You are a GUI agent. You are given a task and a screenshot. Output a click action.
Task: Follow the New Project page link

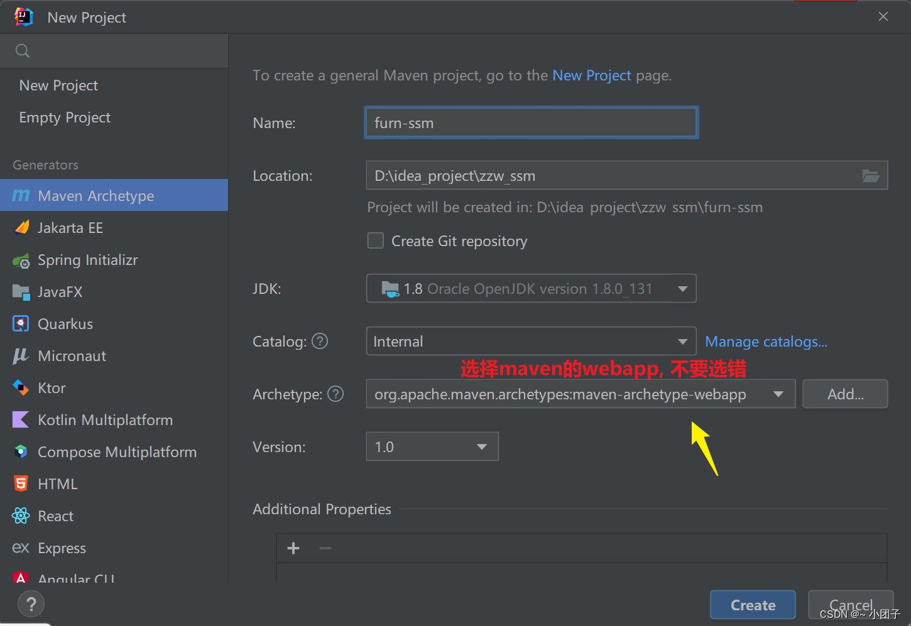point(592,75)
